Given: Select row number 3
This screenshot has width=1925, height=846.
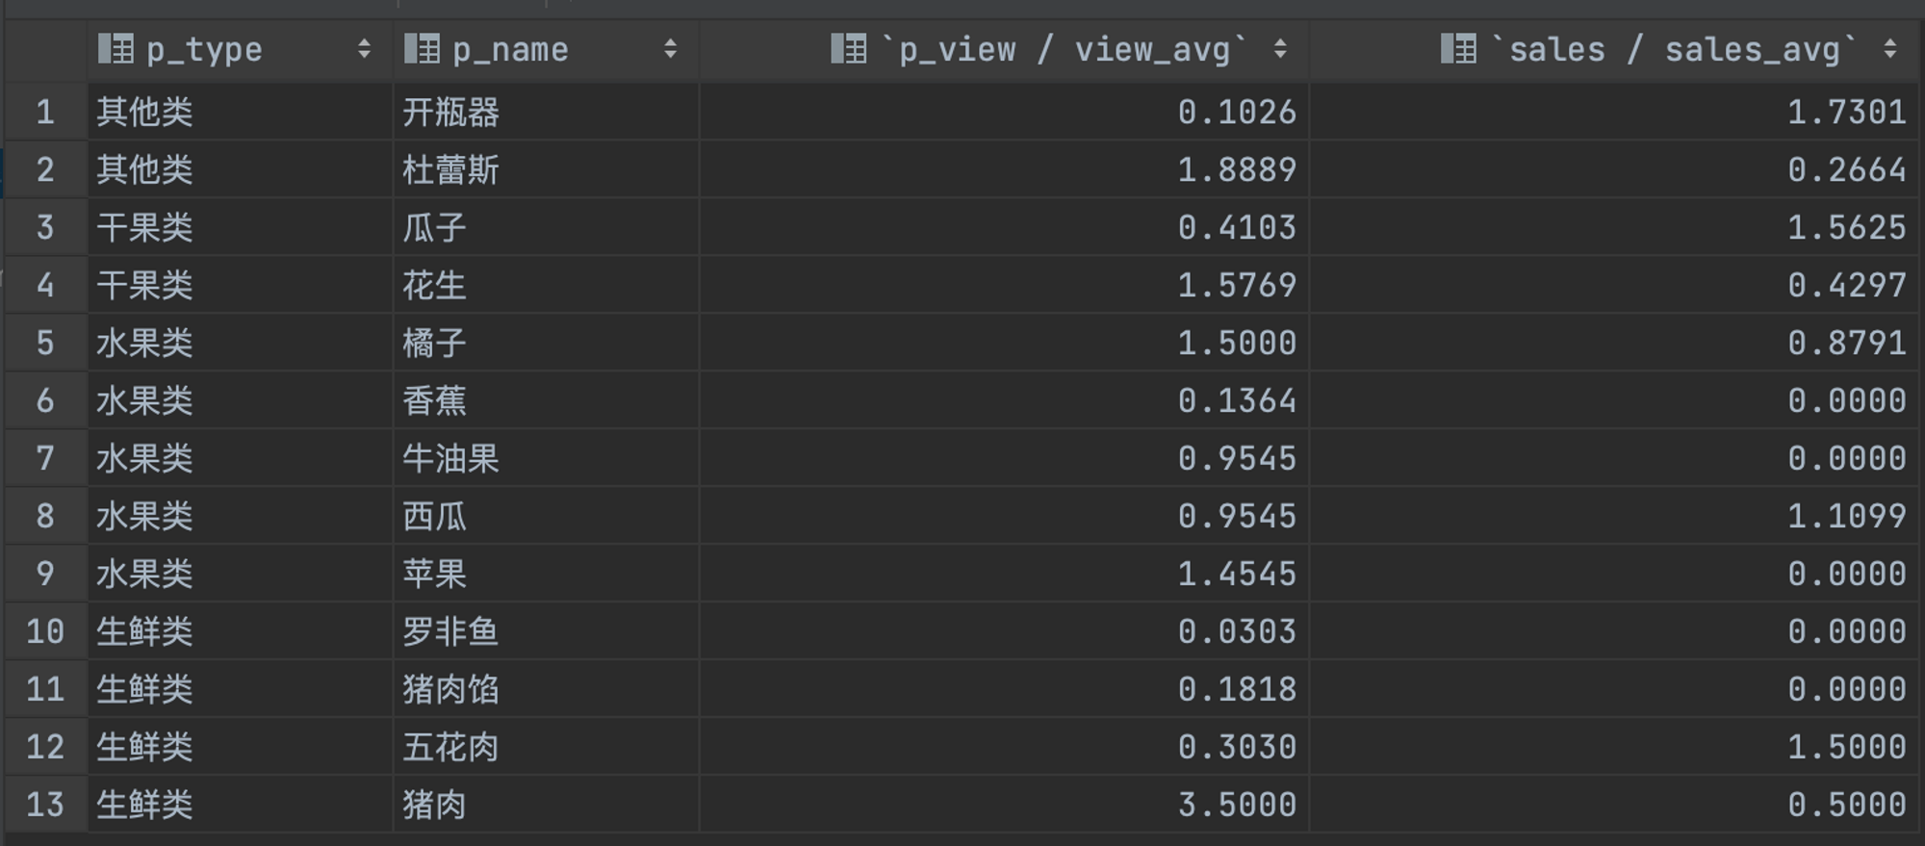Looking at the screenshot, I should point(45,228).
